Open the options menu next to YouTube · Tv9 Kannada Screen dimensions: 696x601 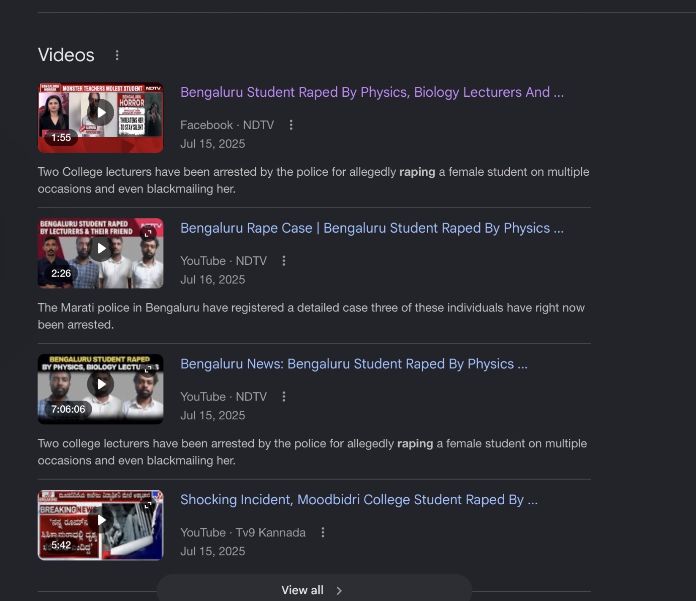point(323,533)
